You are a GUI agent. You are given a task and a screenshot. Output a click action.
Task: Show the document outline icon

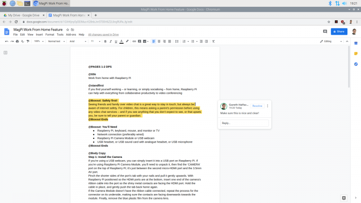pyautogui.click(x=5, y=53)
